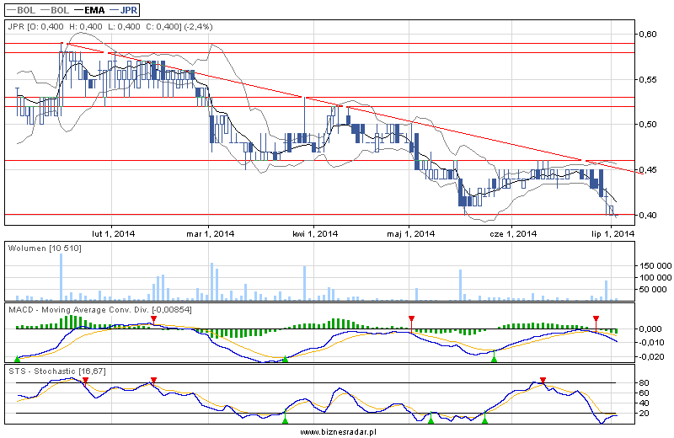Click the mar 1, 2014 date label
Image resolution: width=674 pixels, height=438 pixels.
210,234
